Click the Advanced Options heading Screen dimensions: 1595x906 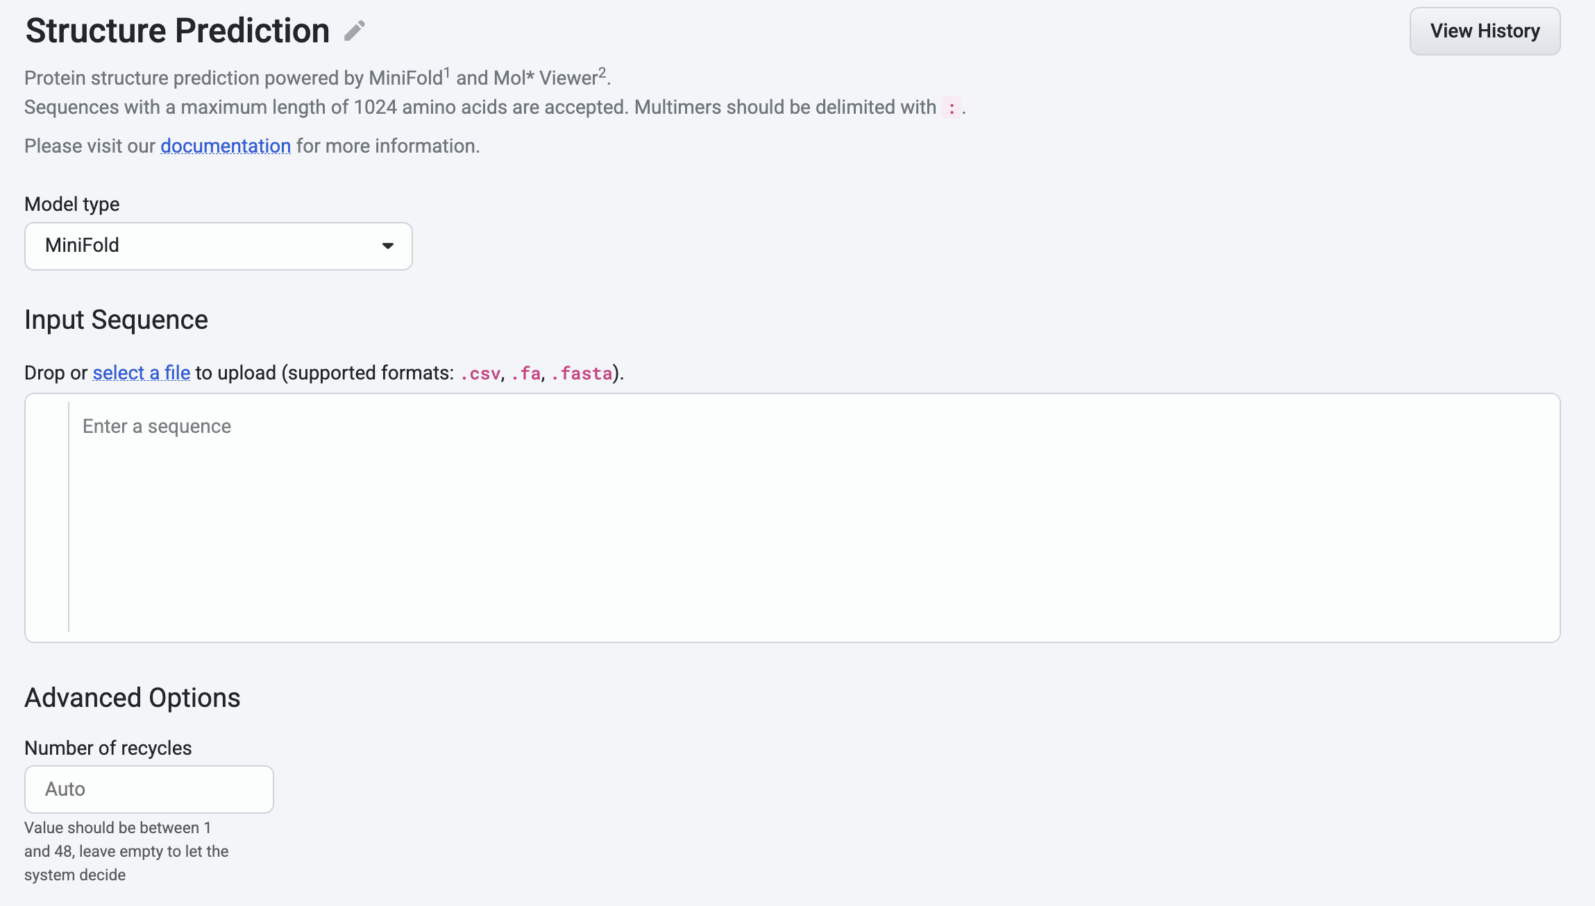point(133,698)
